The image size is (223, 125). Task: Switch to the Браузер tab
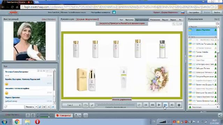pos(129,20)
